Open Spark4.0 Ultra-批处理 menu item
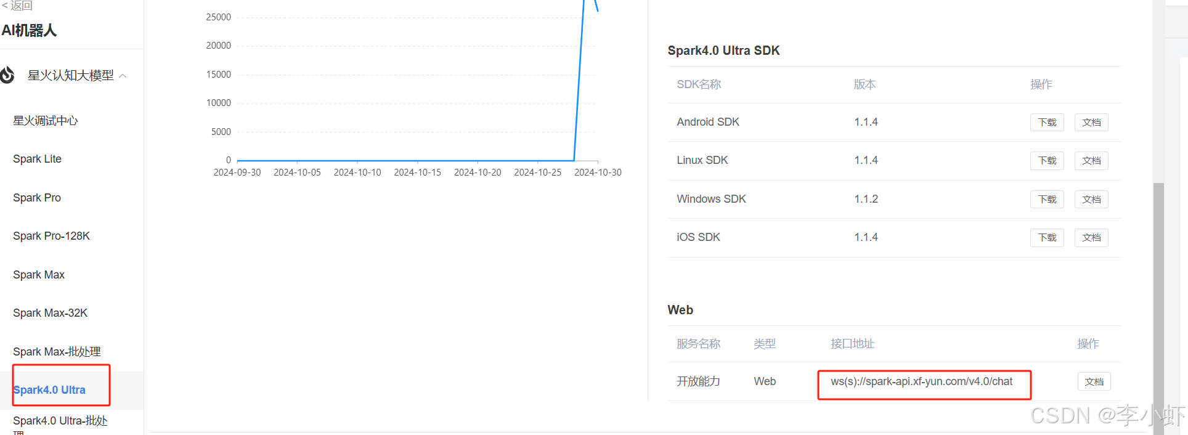The image size is (1188, 435). pyautogui.click(x=60, y=425)
